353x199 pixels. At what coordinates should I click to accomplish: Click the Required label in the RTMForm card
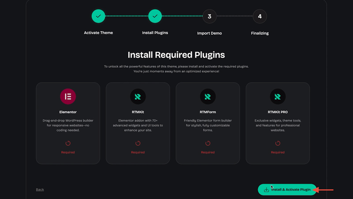[208, 152]
